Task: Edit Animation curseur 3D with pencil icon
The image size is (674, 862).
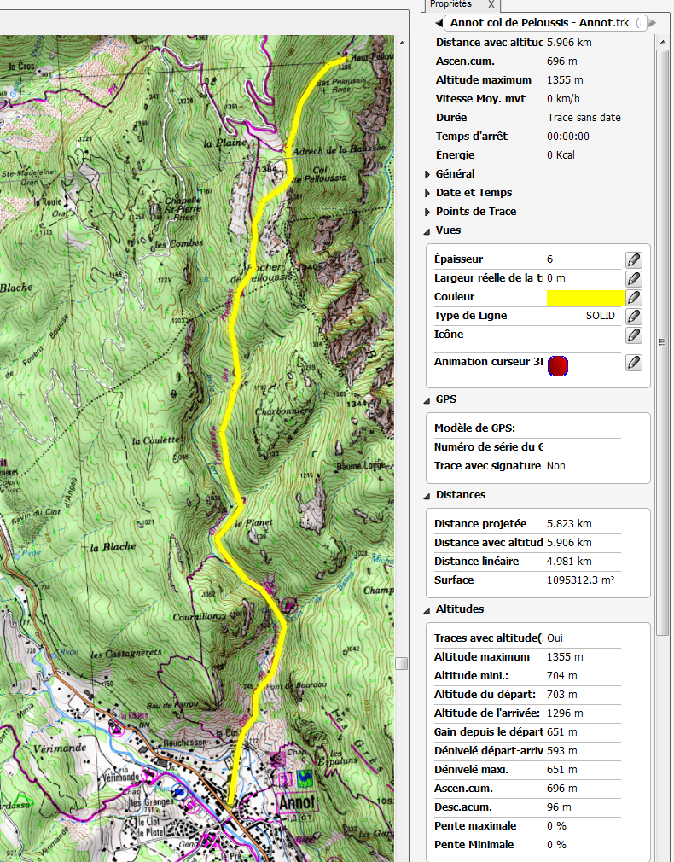Action: [x=633, y=362]
